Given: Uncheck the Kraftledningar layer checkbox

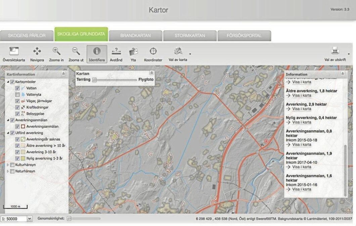Looking at the screenshot, I should [x=18, y=107].
